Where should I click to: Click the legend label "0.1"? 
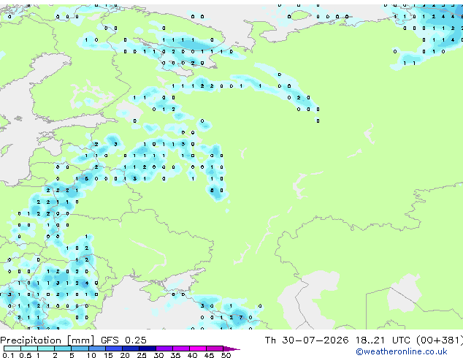pyautogui.click(x=8, y=355)
